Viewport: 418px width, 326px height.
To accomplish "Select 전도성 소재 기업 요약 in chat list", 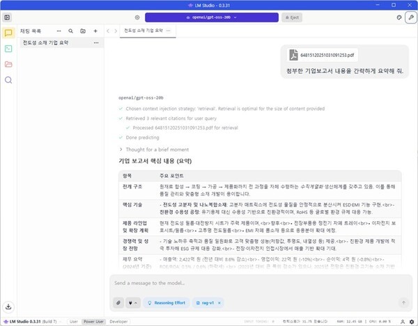I will [x=61, y=43].
